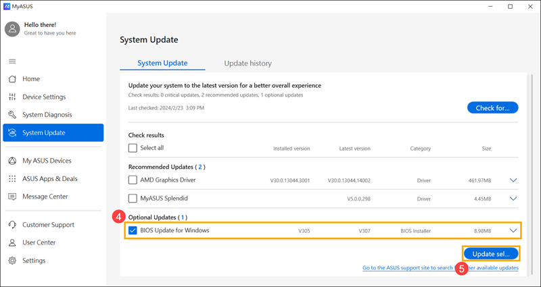Screen dimensions: 541x287
Task: Click the Update sel... button
Action: pyautogui.click(x=491, y=254)
